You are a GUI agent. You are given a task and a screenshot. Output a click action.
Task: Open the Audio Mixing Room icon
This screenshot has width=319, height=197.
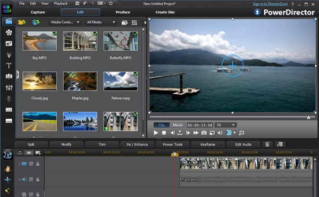point(9,88)
